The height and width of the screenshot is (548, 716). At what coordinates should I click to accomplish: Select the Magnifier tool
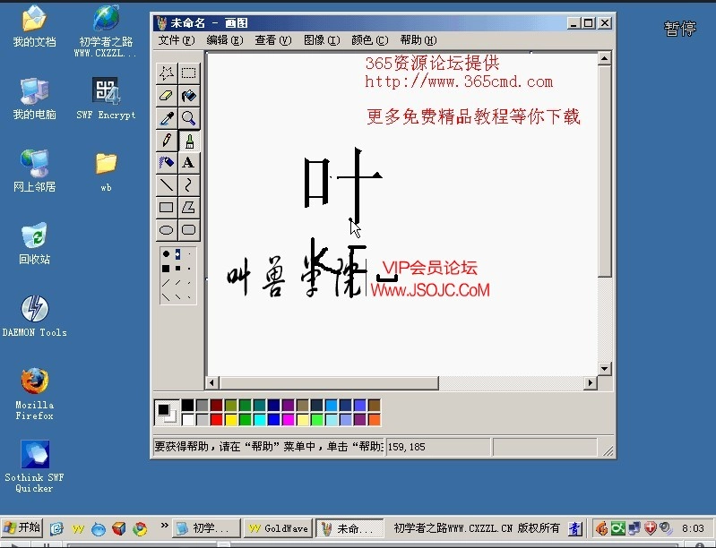coord(188,118)
